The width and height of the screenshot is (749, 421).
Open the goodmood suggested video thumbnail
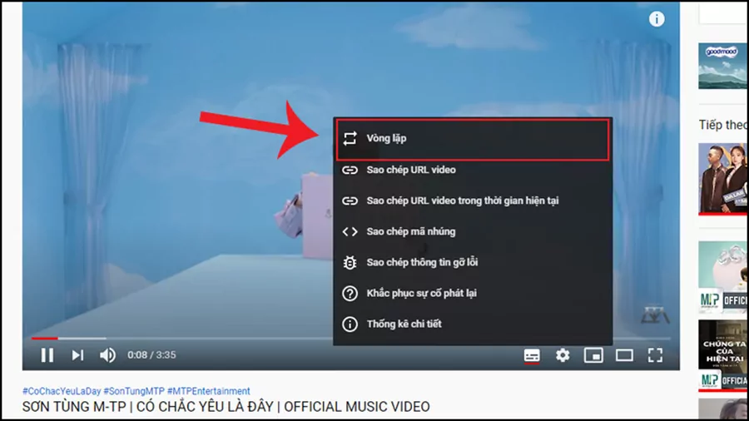722,66
